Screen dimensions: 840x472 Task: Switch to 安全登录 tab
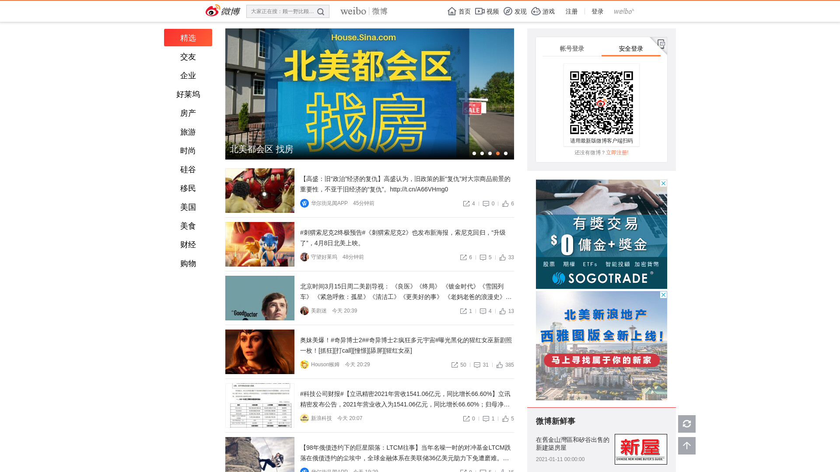(631, 49)
